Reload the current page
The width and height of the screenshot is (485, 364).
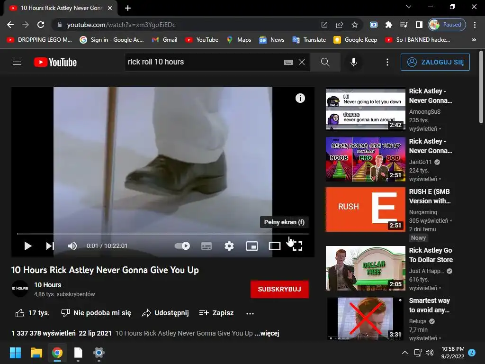41,25
